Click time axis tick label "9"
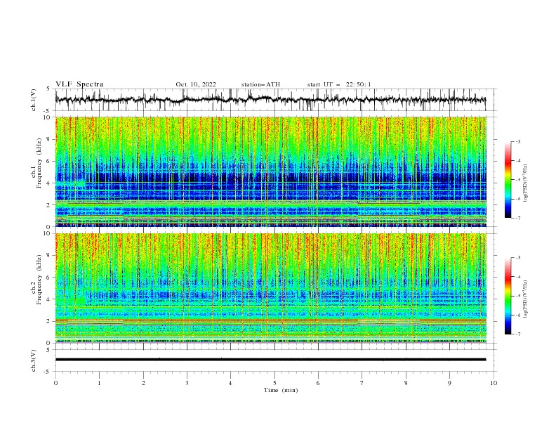Screen dimensions: 556x430 [x=449, y=383]
